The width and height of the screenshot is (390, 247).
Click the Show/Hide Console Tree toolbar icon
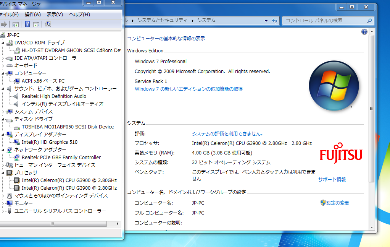[x=15, y=24]
